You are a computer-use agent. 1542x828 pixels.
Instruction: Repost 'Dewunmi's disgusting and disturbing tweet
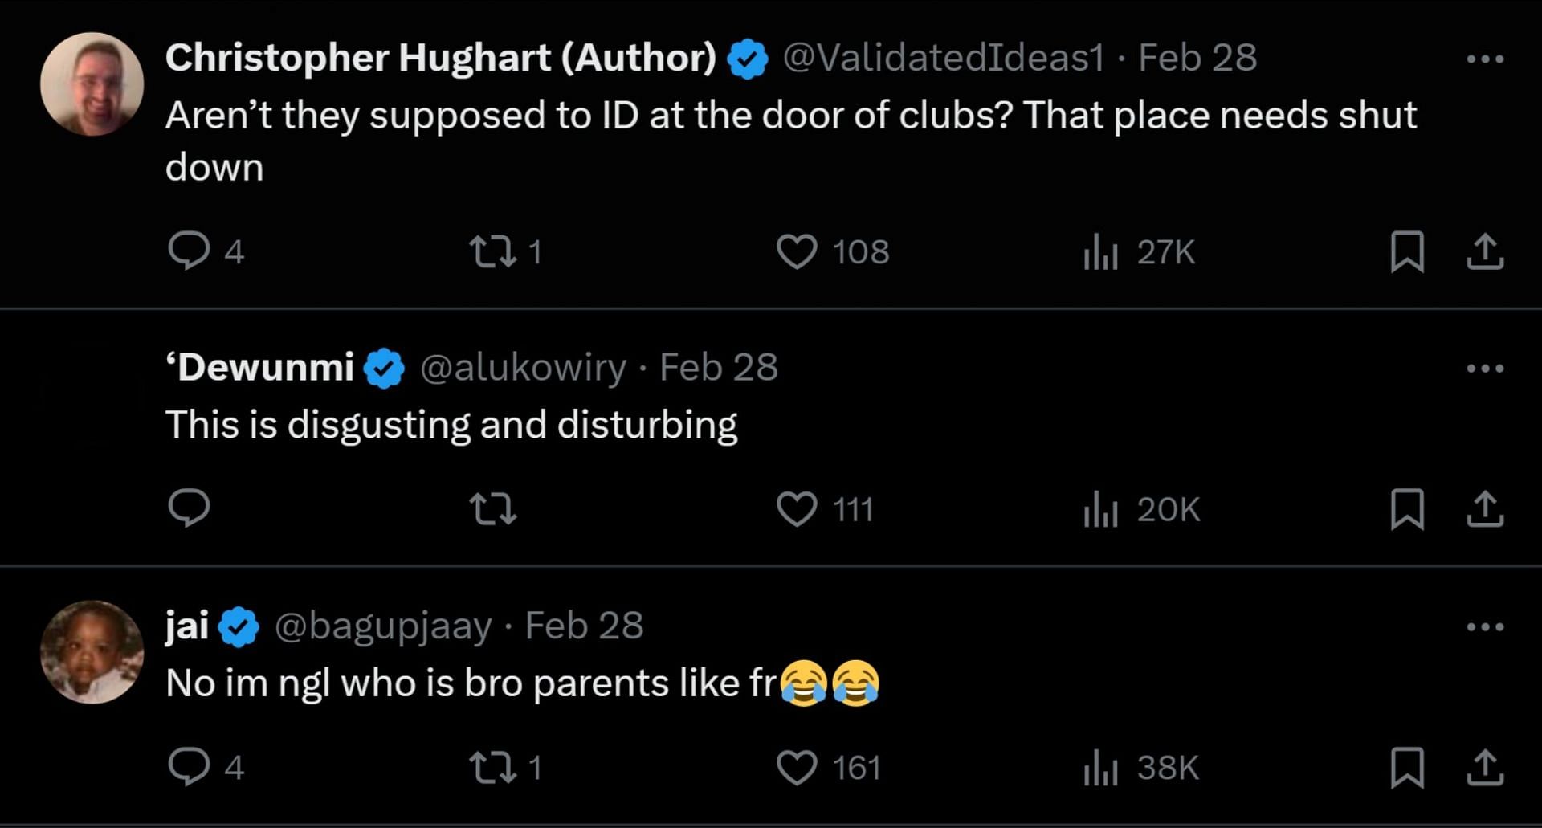pyautogui.click(x=492, y=509)
